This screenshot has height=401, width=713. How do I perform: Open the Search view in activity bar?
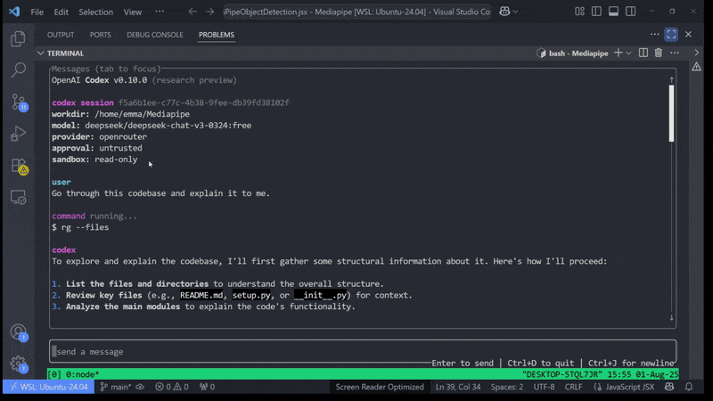click(18, 70)
